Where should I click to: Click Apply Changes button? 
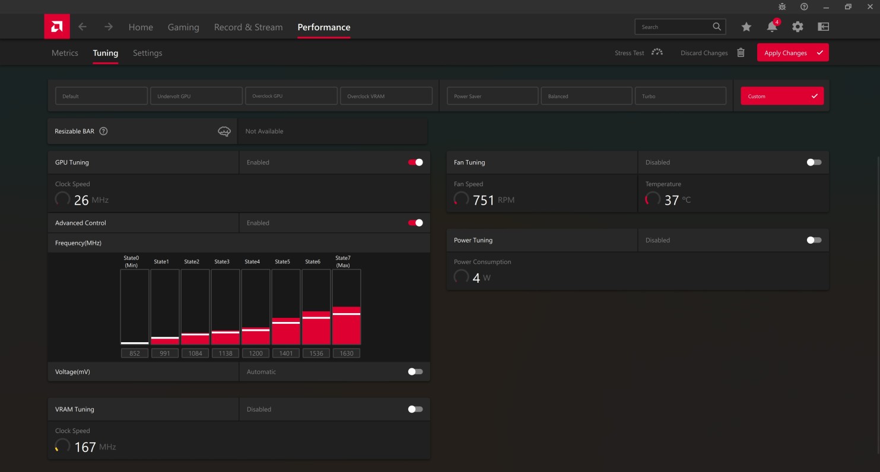792,53
